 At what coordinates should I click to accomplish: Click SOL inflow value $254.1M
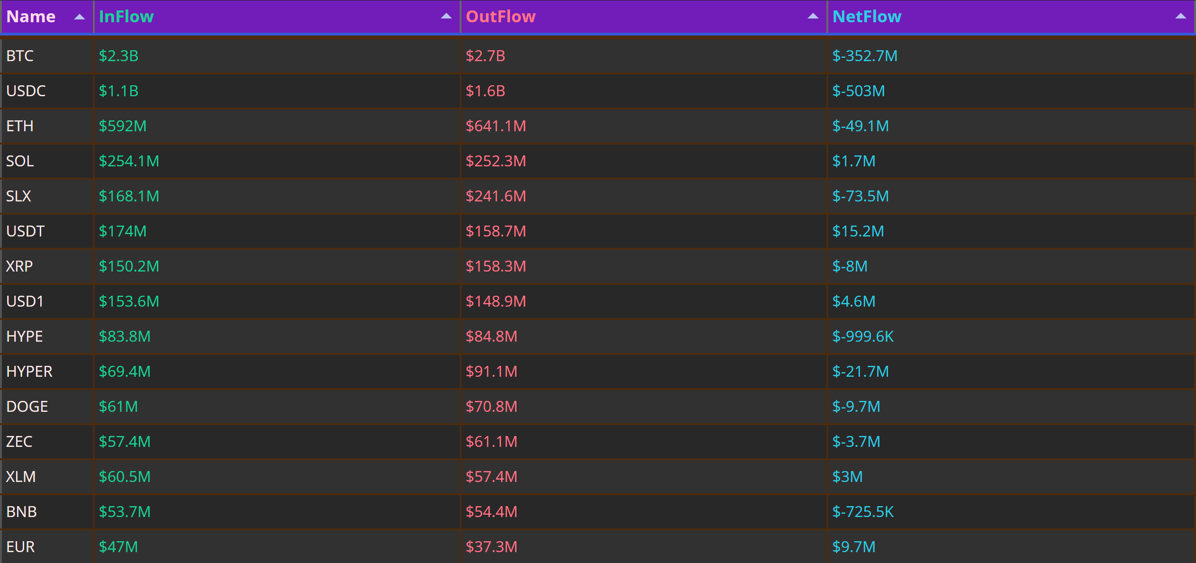pyautogui.click(x=129, y=161)
